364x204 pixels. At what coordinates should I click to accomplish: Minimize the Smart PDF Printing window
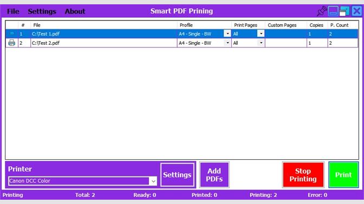tap(333, 11)
